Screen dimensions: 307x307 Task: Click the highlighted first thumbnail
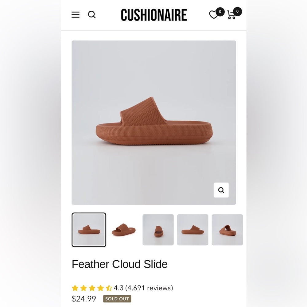pyautogui.click(x=89, y=230)
